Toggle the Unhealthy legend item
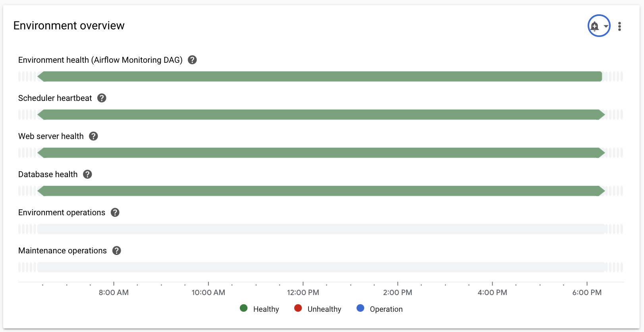Viewport: 644px width, 332px height. pyautogui.click(x=318, y=309)
